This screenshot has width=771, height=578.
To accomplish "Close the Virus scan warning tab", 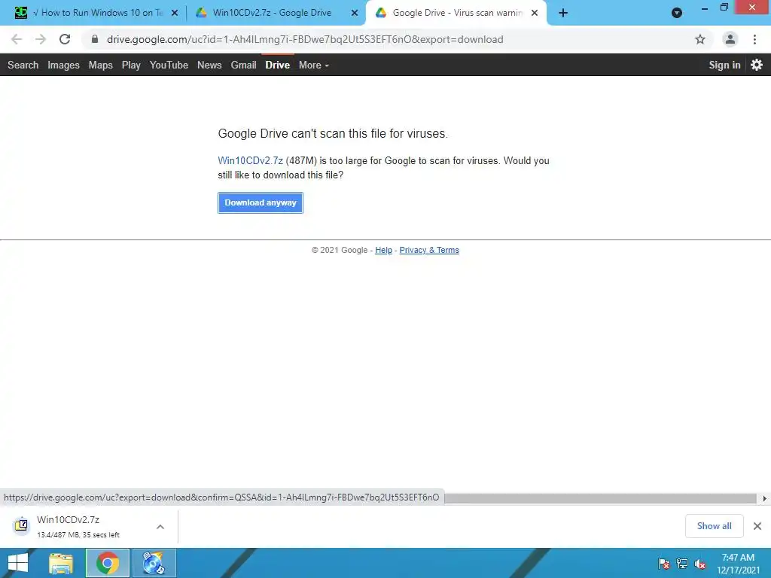I will tap(535, 14).
